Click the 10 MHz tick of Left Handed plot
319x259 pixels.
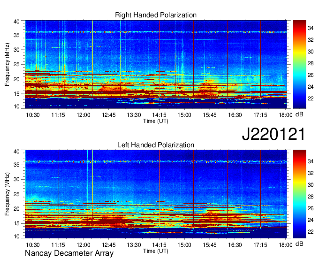click(16, 236)
